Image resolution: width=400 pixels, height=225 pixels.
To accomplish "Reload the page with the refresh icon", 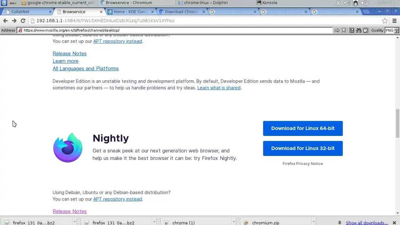I will pyautogui.click(x=23, y=21).
